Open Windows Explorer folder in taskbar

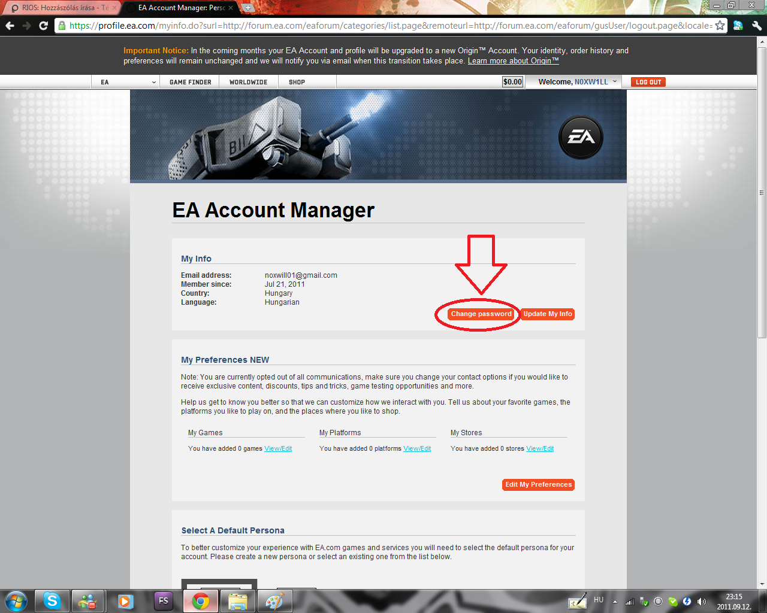click(237, 600)
